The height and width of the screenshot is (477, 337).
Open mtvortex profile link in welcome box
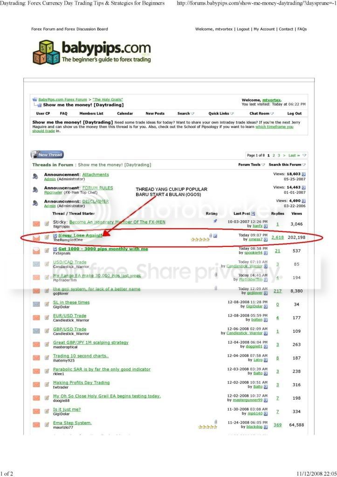[271, 100]
